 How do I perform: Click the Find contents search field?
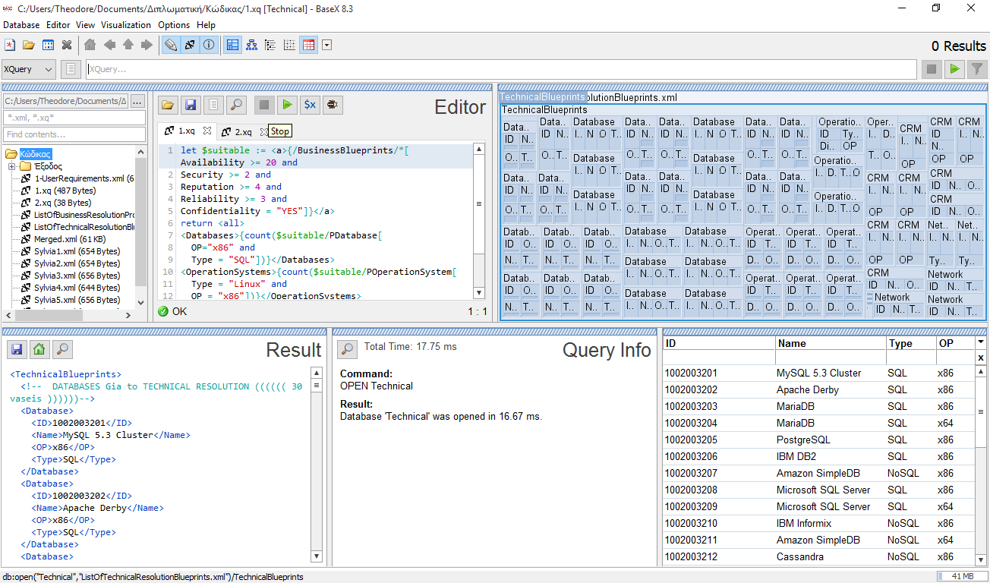(74, 134)
